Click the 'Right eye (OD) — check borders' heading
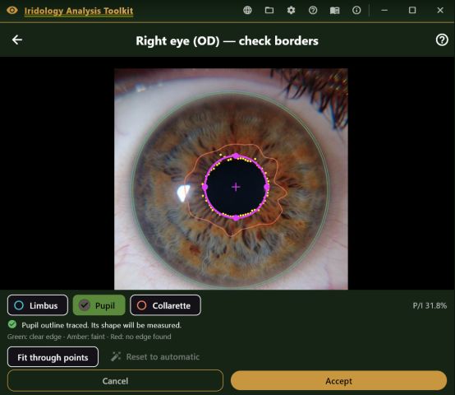455x395 pixels. pos(227,40)
